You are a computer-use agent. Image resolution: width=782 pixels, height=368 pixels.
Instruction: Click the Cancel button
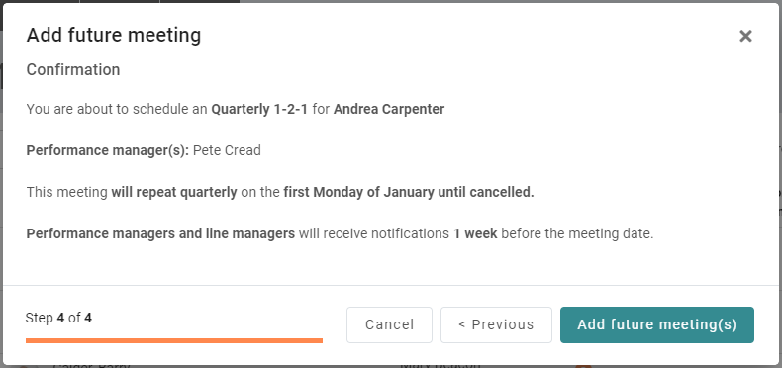[x=389, y=324]
